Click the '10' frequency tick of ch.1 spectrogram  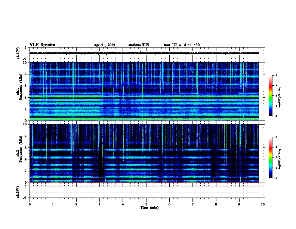point(25,62)
